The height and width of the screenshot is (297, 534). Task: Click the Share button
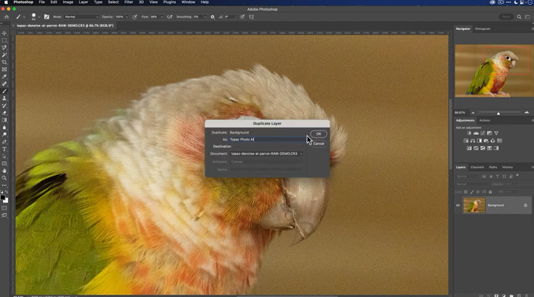506,17
